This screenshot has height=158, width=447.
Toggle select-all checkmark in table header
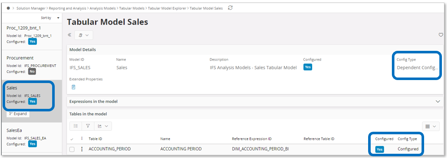tap(72, 139)
